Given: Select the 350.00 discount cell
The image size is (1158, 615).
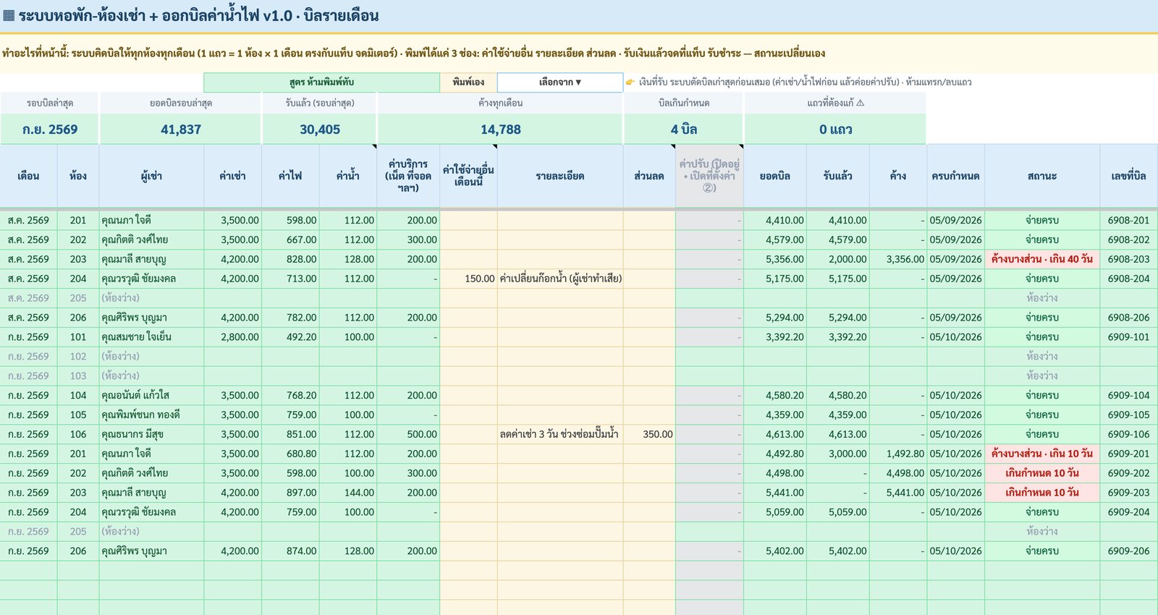Looking at the screenshot, I should coord(649,434).
